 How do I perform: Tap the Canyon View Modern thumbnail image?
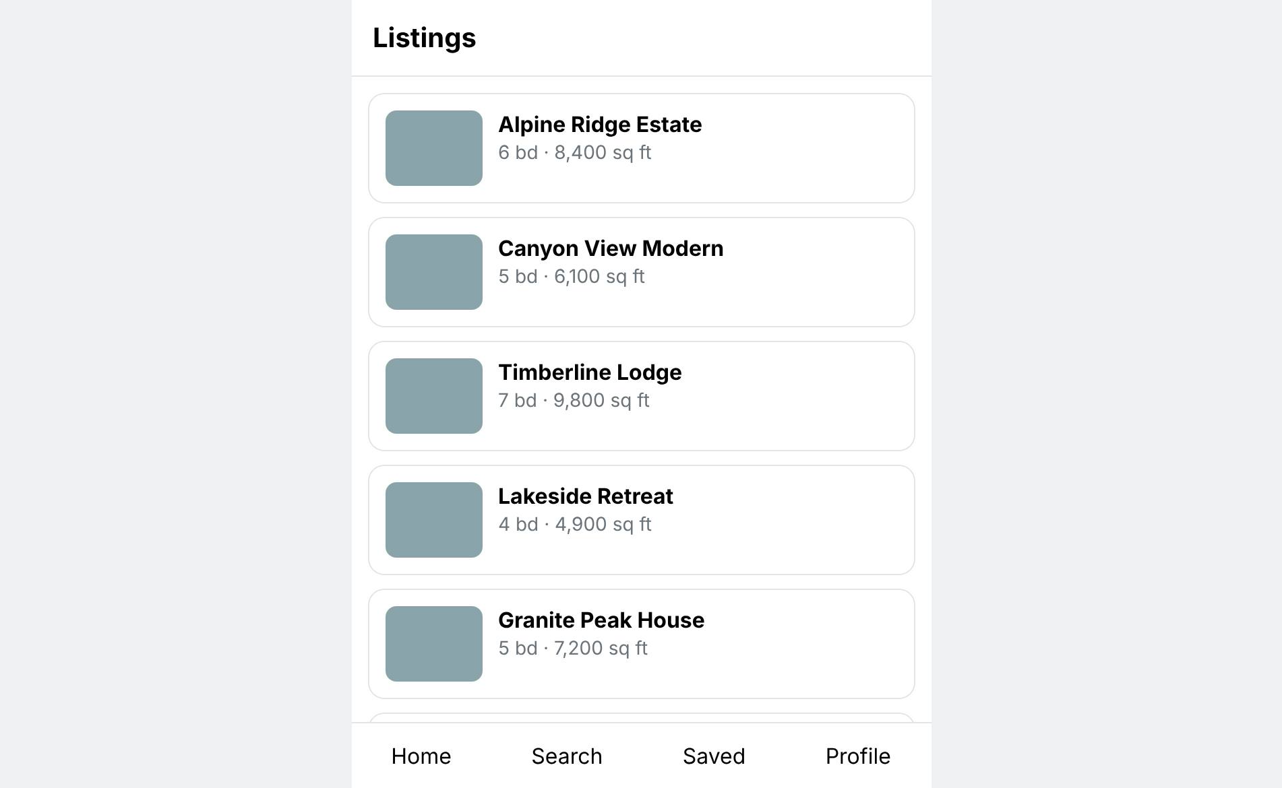pyautogui.click(x=434, y=272)
